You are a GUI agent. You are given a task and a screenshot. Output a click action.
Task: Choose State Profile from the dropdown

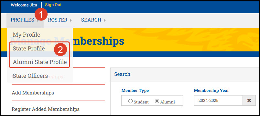click(29, 49)
